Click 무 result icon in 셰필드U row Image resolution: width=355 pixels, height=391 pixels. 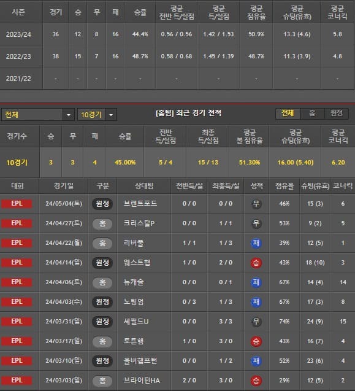[256, 322]
